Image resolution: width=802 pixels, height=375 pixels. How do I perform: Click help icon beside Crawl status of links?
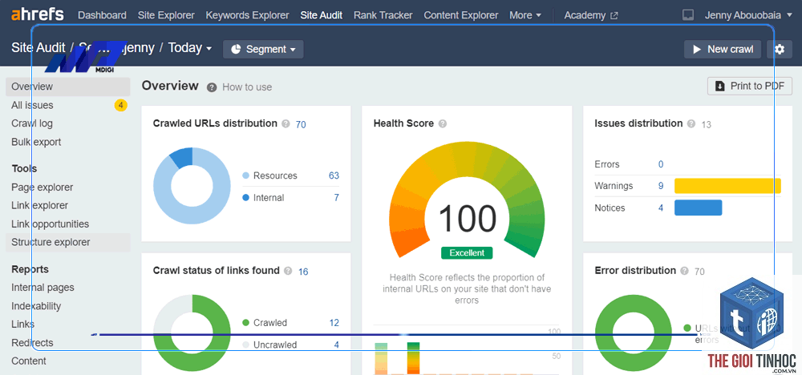coord(288,271)
